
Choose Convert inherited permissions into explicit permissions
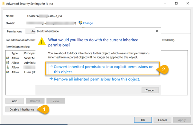(102, 69)
